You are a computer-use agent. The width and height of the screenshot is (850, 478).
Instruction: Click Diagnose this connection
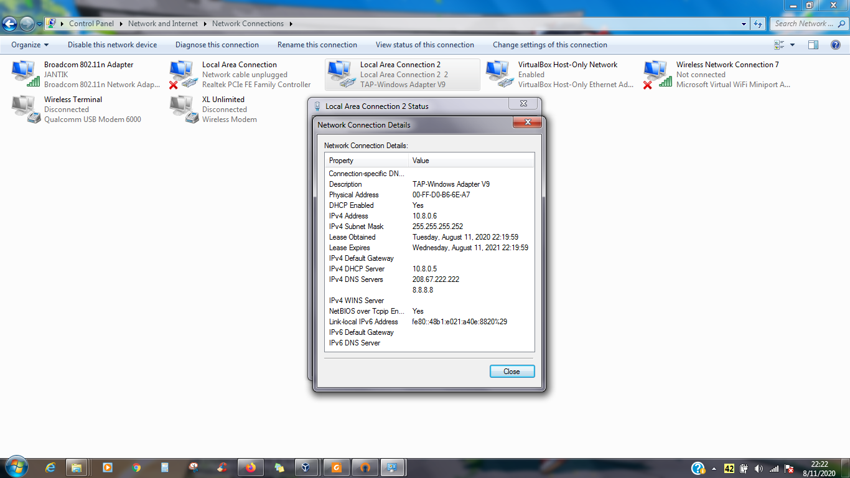[217, 45]
